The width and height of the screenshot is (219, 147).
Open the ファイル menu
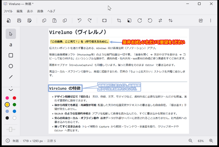point(8,11)
